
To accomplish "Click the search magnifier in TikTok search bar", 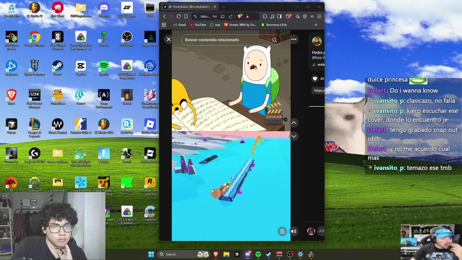I will point(275,40).
